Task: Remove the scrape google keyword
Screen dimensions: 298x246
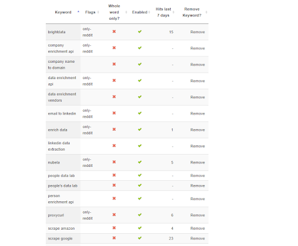Action: coord(197,238)
